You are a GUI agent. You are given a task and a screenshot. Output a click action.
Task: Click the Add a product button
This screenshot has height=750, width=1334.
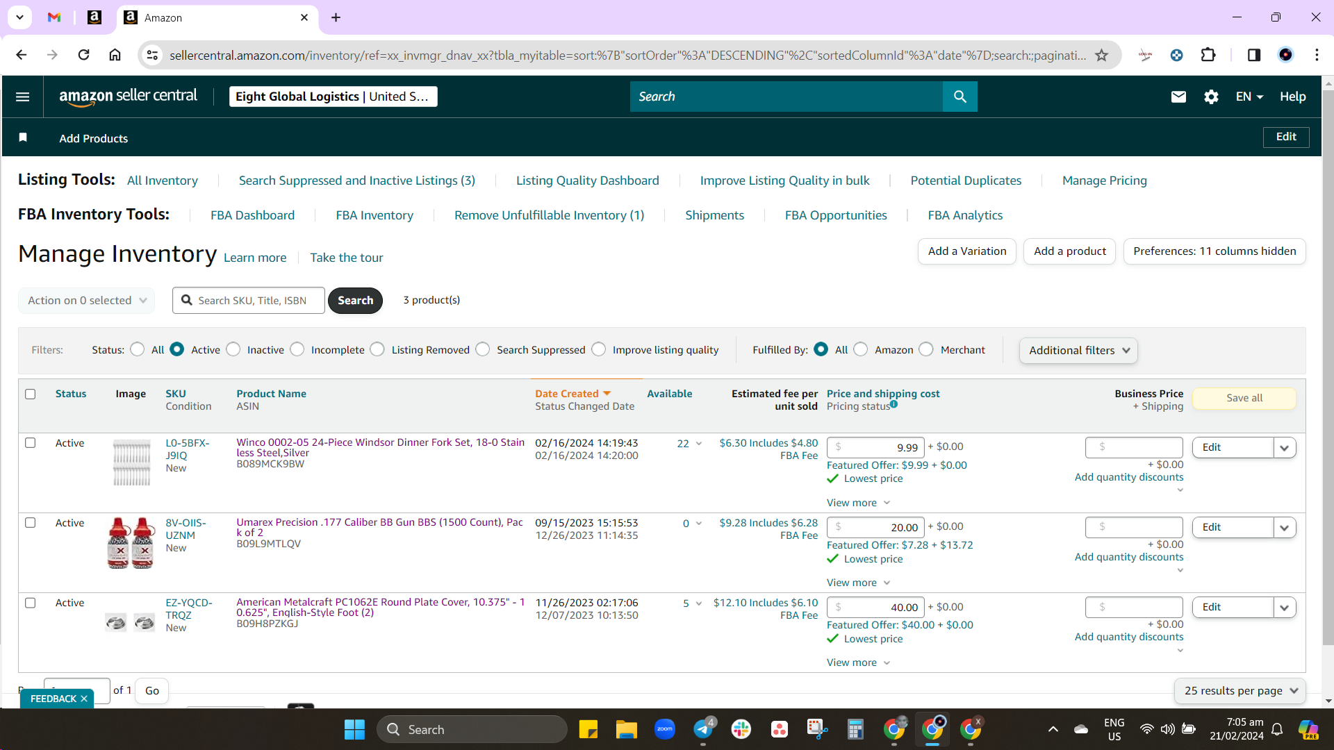[1070, 251]
